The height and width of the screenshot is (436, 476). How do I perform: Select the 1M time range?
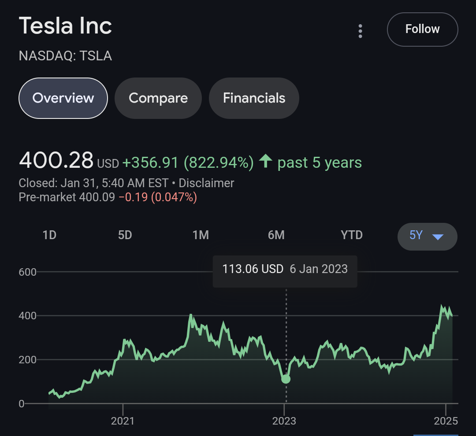coord(201,235)
